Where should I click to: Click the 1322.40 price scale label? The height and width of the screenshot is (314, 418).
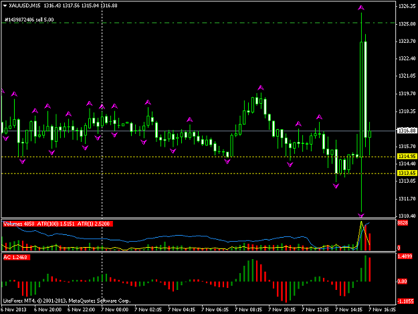click(407, 58)
